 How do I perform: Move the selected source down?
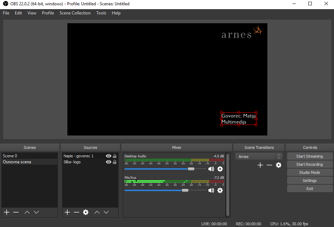pos(106,212)
